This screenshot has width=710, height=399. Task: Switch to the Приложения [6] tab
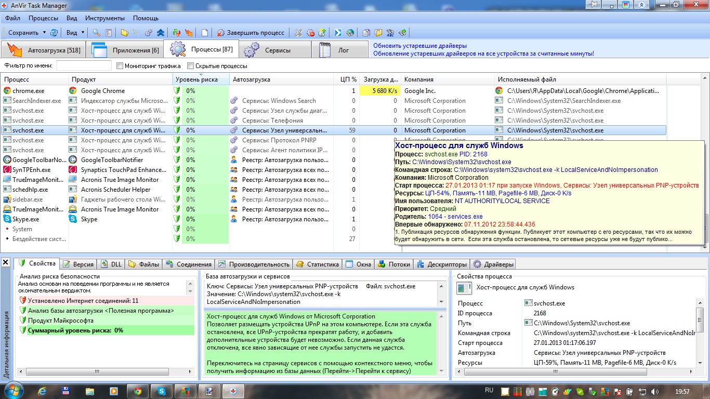125,50
